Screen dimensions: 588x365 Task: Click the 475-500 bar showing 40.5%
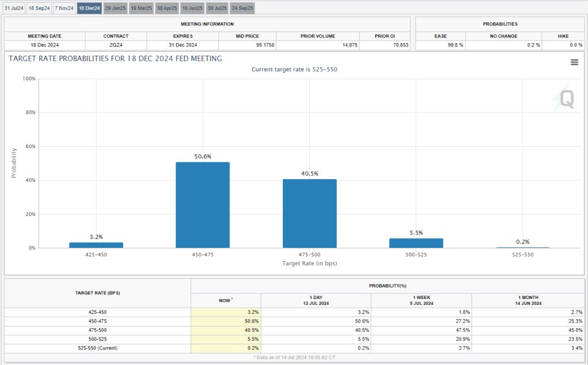coord(309,213)
